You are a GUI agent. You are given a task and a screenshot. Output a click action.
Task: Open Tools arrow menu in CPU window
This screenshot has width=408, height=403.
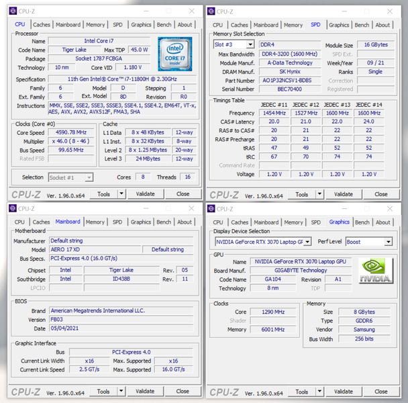point(121,194)
